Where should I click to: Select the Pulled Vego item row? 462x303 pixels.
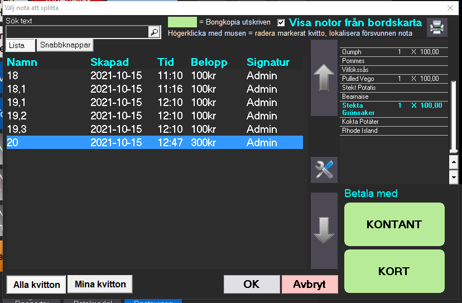(394, 79)
